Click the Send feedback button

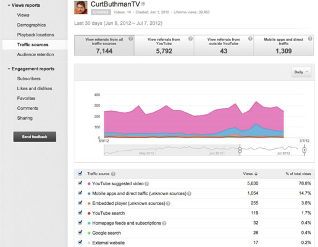[35, 136]
